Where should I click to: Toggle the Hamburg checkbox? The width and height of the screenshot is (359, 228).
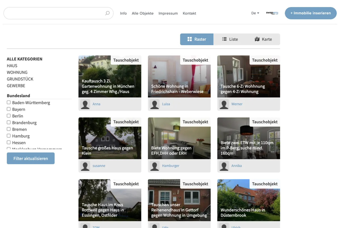click(x=9, y=136)
